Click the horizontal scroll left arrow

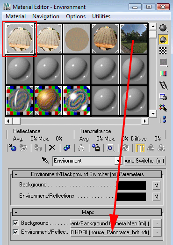point(8,121)
